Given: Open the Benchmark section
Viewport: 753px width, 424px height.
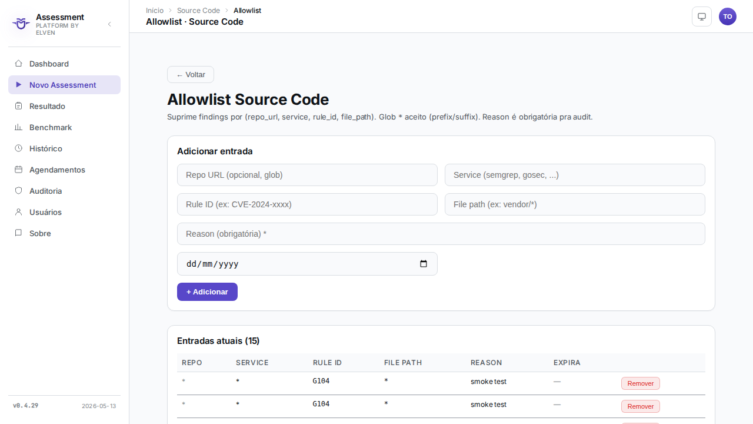Looking at the screenshot, I should pos(64,127).
